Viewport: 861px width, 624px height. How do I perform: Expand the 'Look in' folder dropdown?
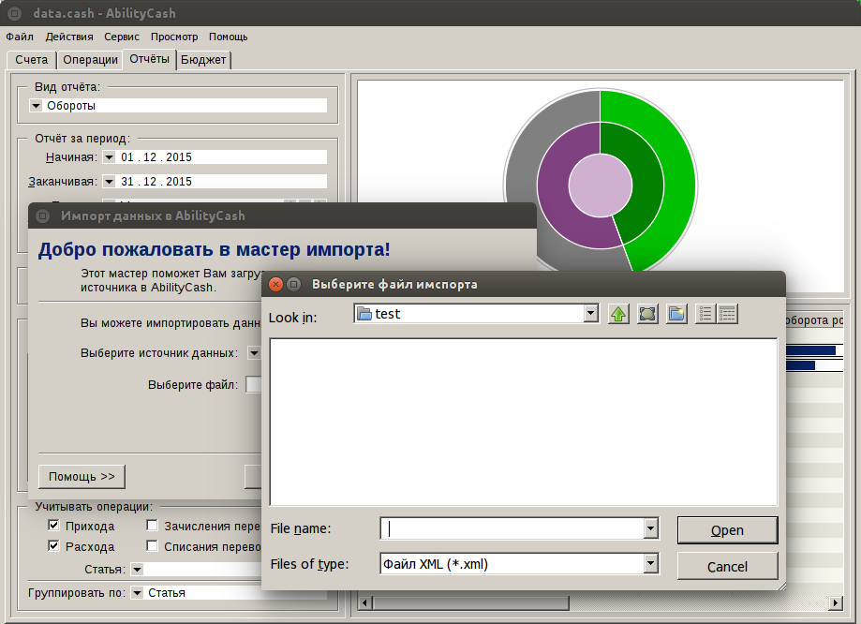[x=590, y=314]
